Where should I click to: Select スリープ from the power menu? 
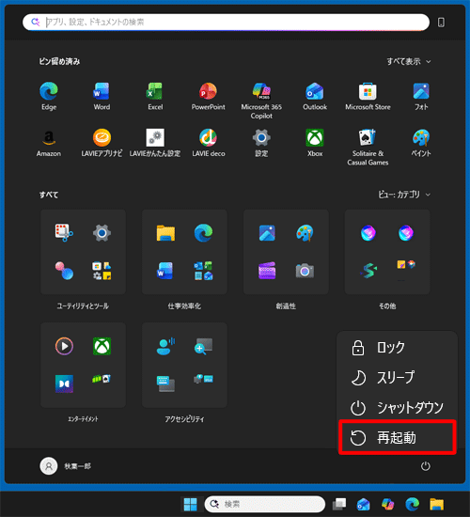click(x=397, y=378)
